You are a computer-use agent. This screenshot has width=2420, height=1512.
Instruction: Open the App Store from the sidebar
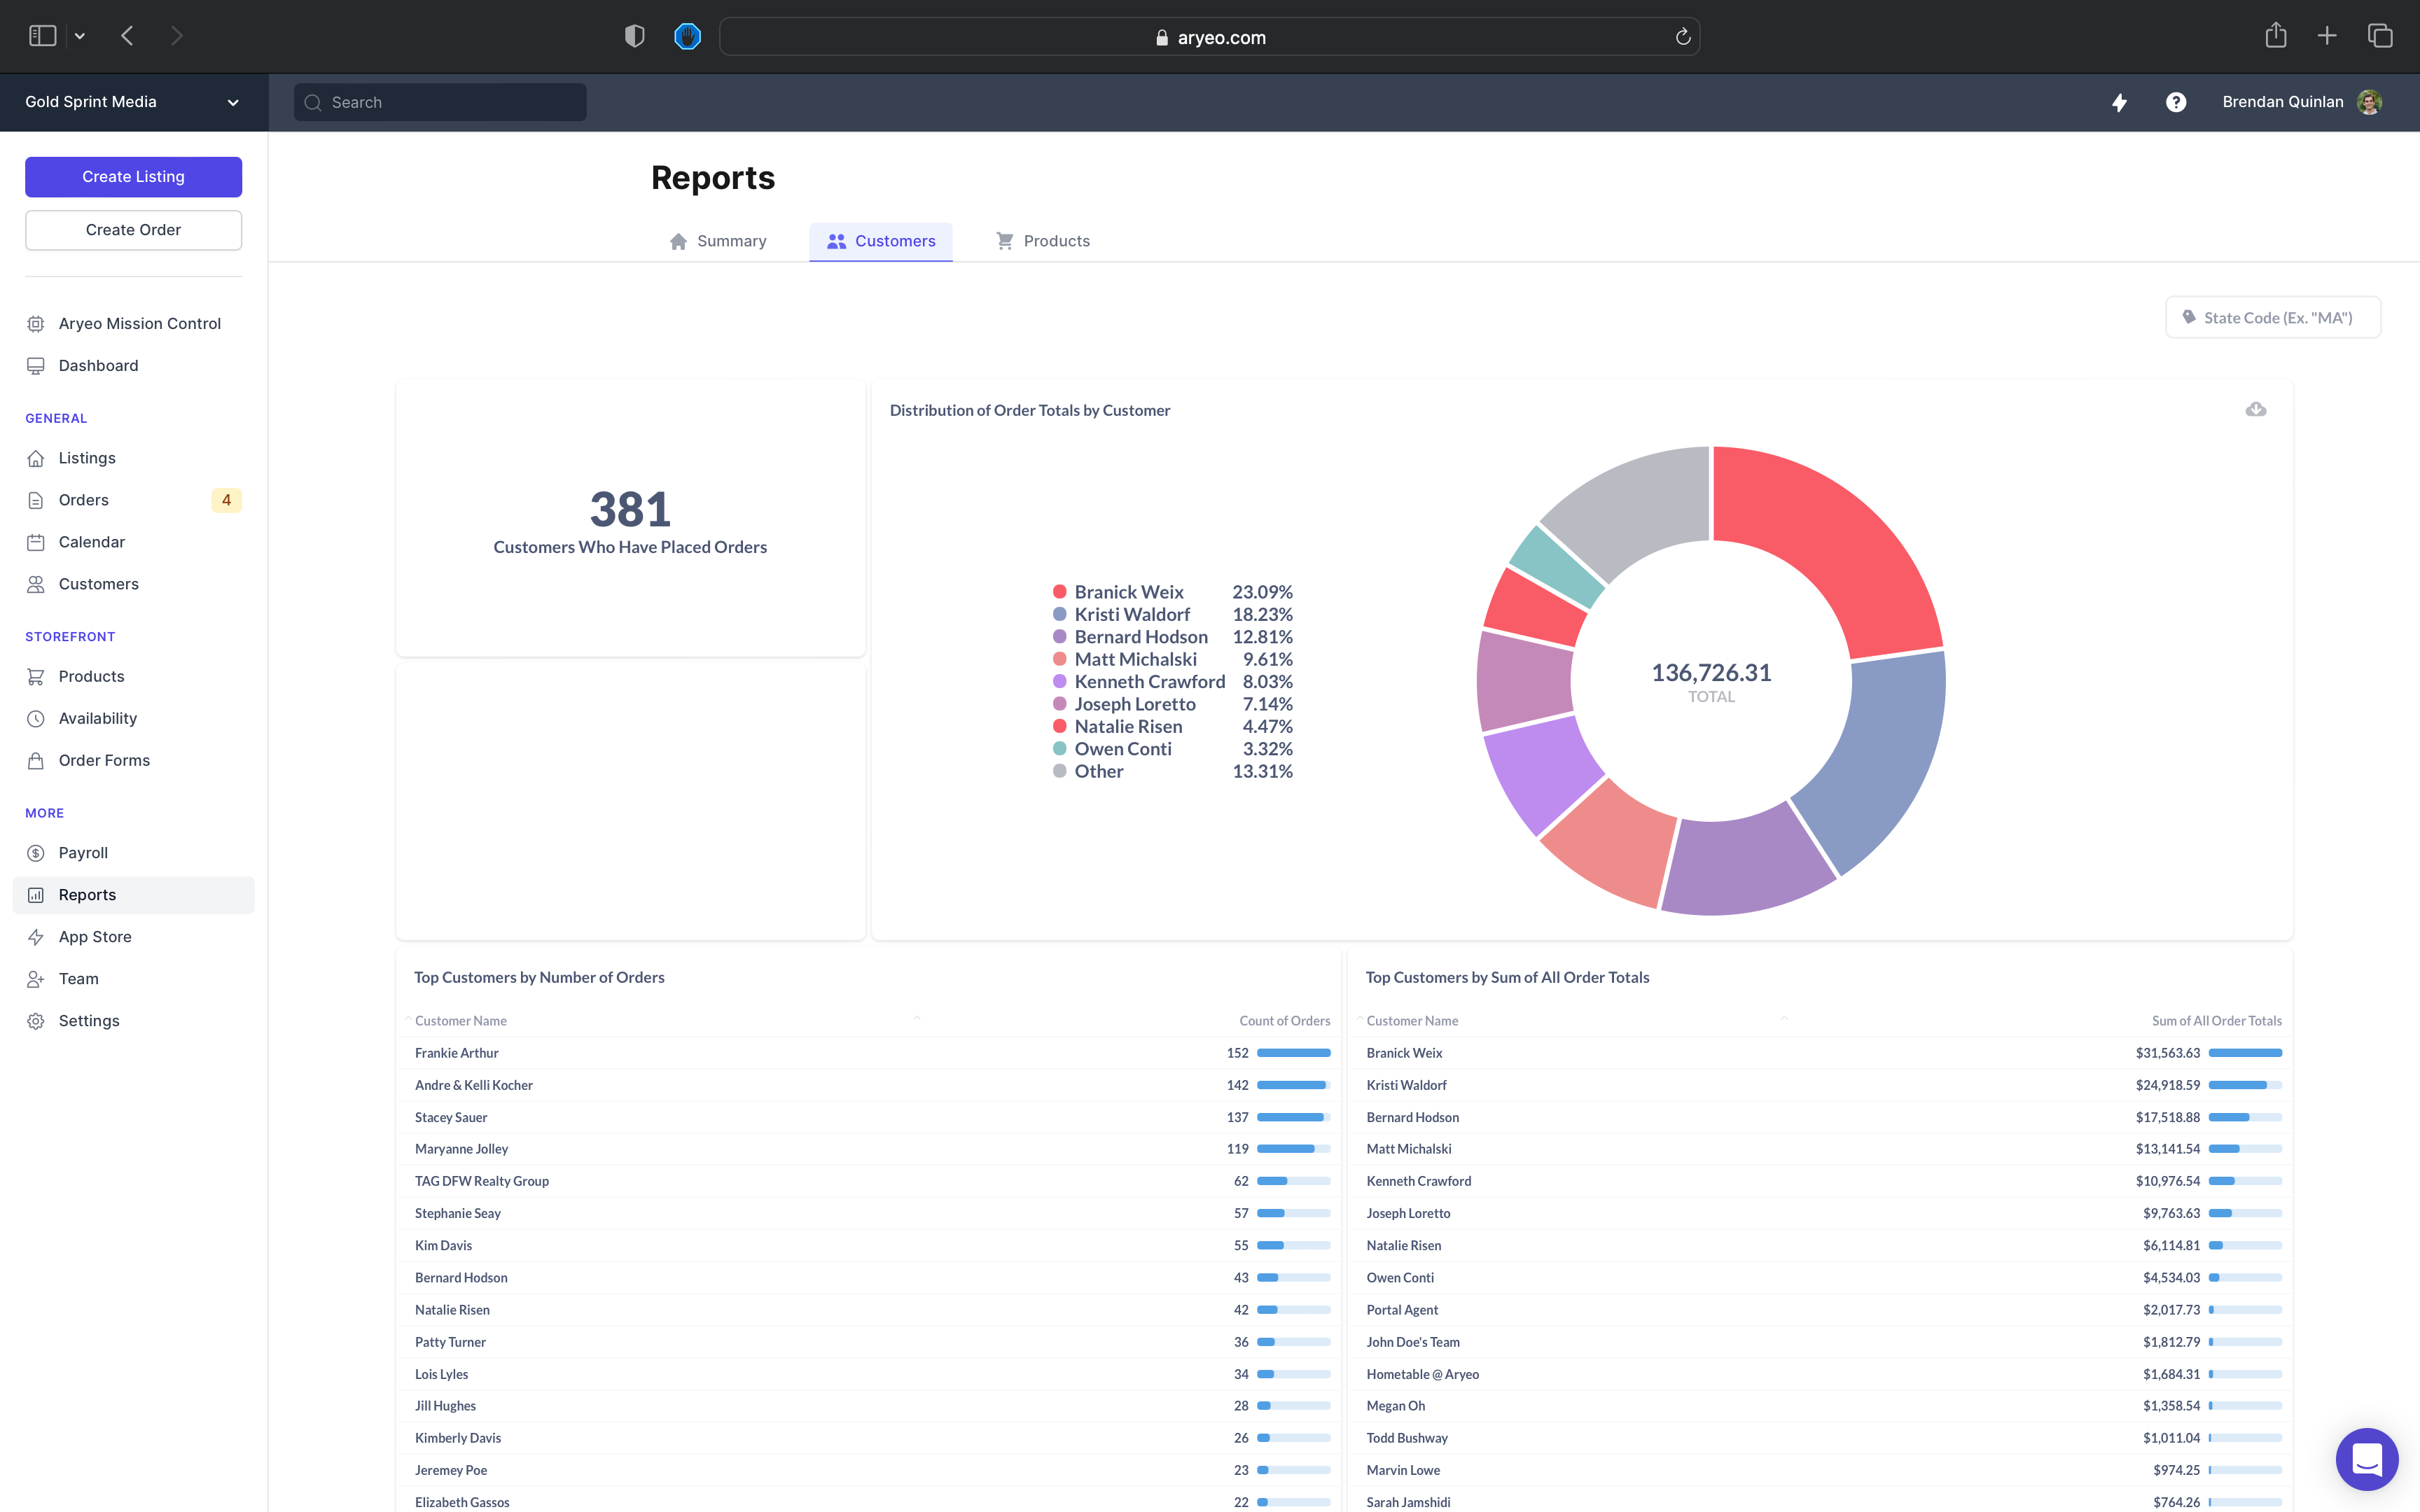(x=95, y=936)
